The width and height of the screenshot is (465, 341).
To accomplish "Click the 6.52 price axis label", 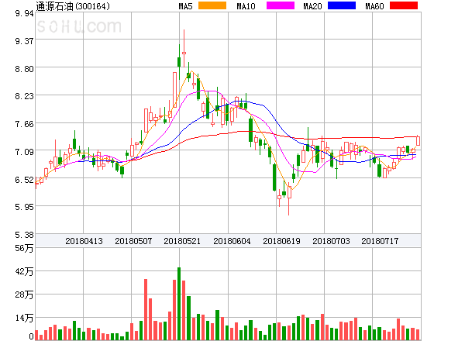I will tap(24, 180).
